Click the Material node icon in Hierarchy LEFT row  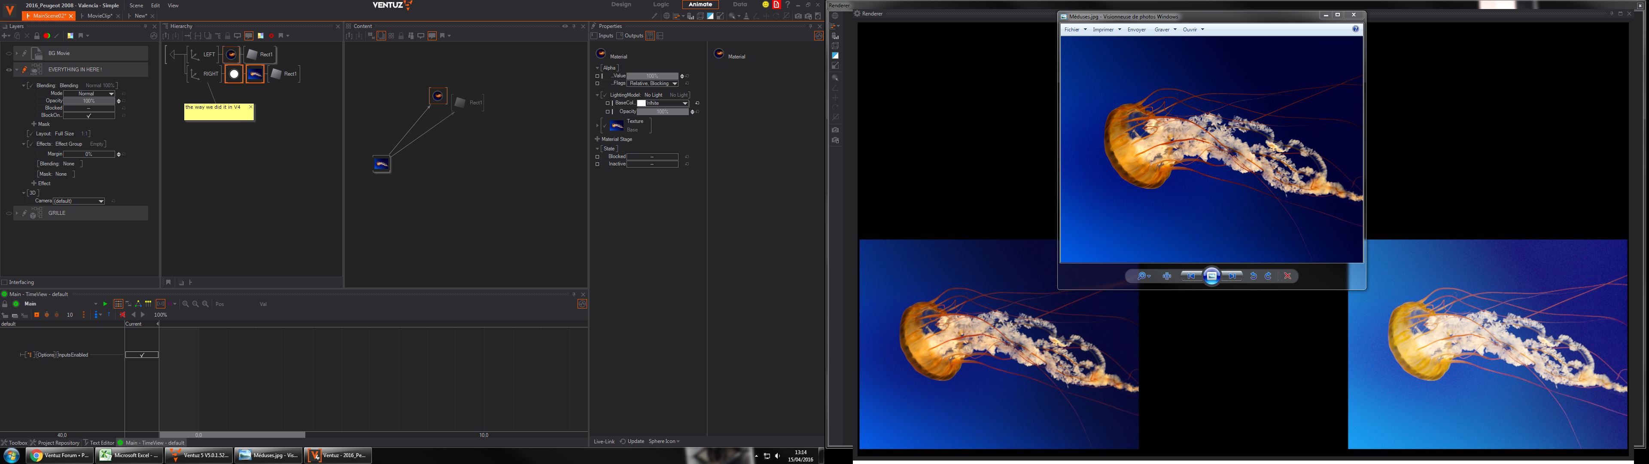click(x=232, y=55)
